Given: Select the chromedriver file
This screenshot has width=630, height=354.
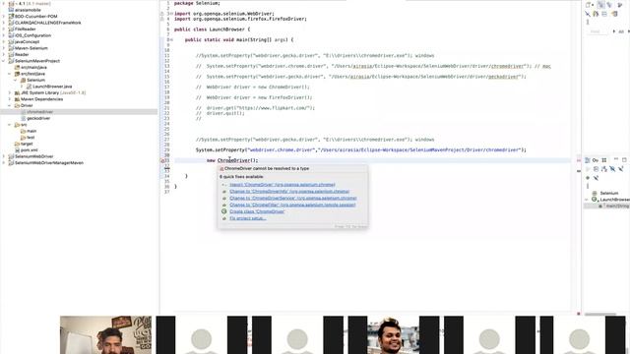Looking at the screenshot, I should [39, 112].
